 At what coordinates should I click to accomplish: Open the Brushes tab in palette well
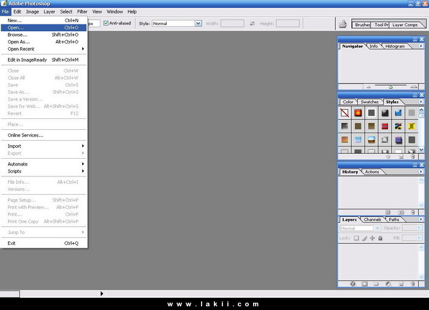(362, 25)
